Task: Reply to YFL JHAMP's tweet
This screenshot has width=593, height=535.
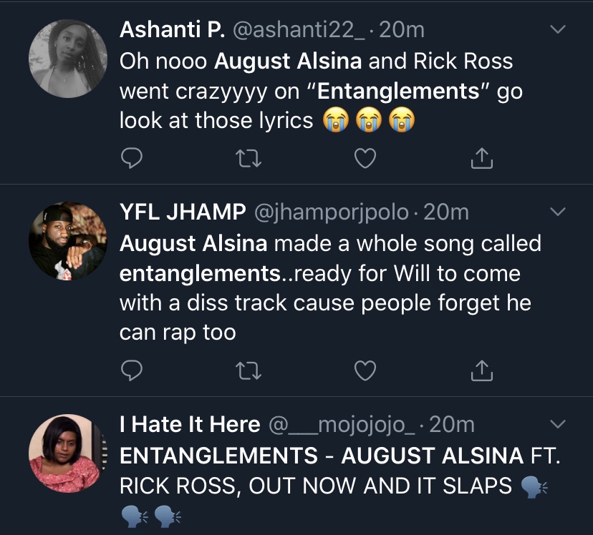Action: tap(132, 370)
